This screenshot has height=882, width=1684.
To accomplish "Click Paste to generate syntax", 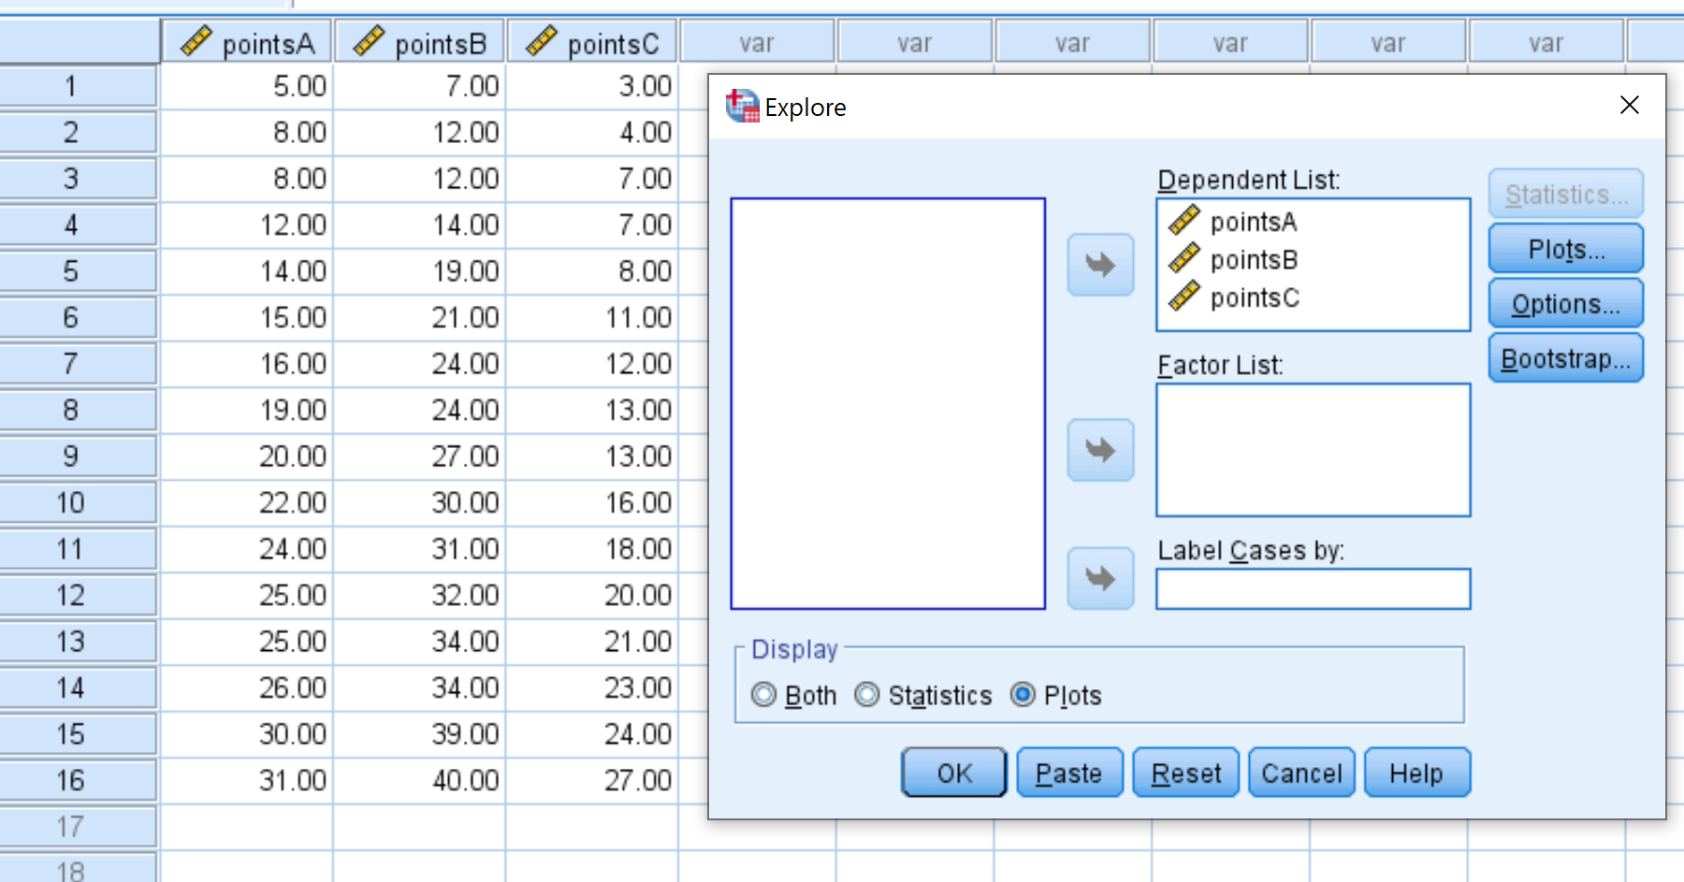I will click(1068, 773).
